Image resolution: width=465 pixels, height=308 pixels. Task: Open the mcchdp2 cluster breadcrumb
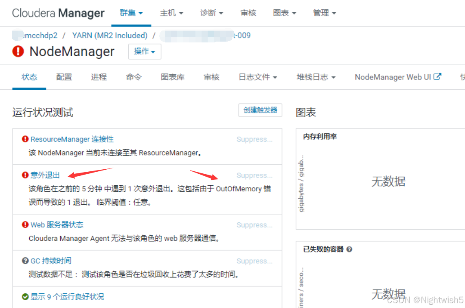coord(35,35)
